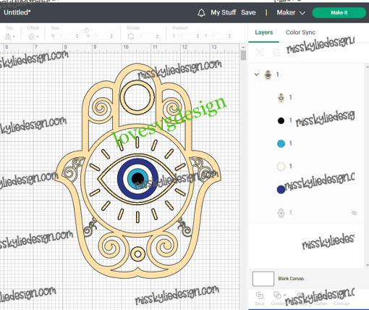Toggle the size lock icon

coord(86,30)
